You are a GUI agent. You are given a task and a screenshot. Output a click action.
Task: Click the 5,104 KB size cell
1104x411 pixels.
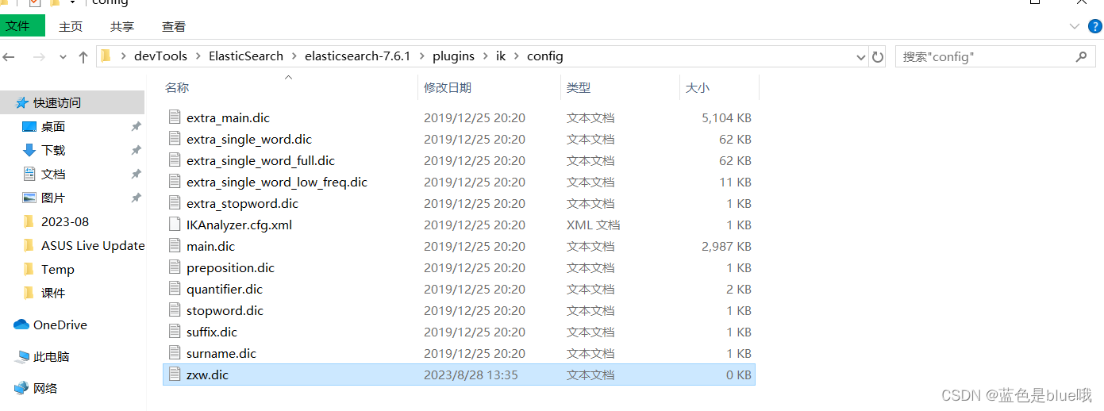pyautogui.click(x=726, y=117)
